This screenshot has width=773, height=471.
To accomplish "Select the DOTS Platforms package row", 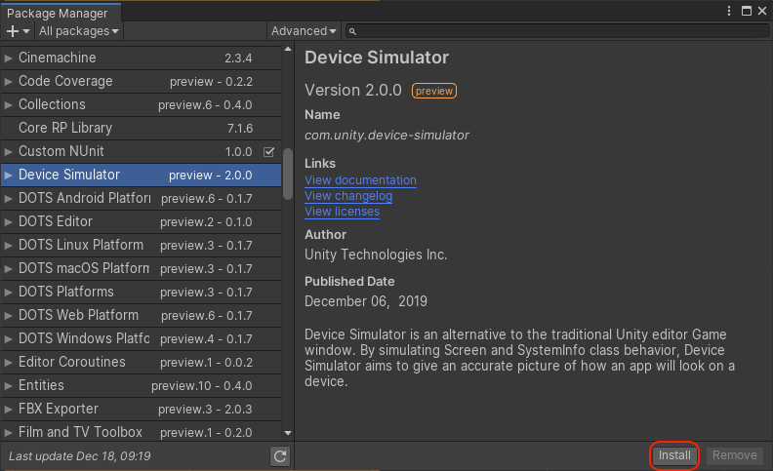I will (141, 292).
